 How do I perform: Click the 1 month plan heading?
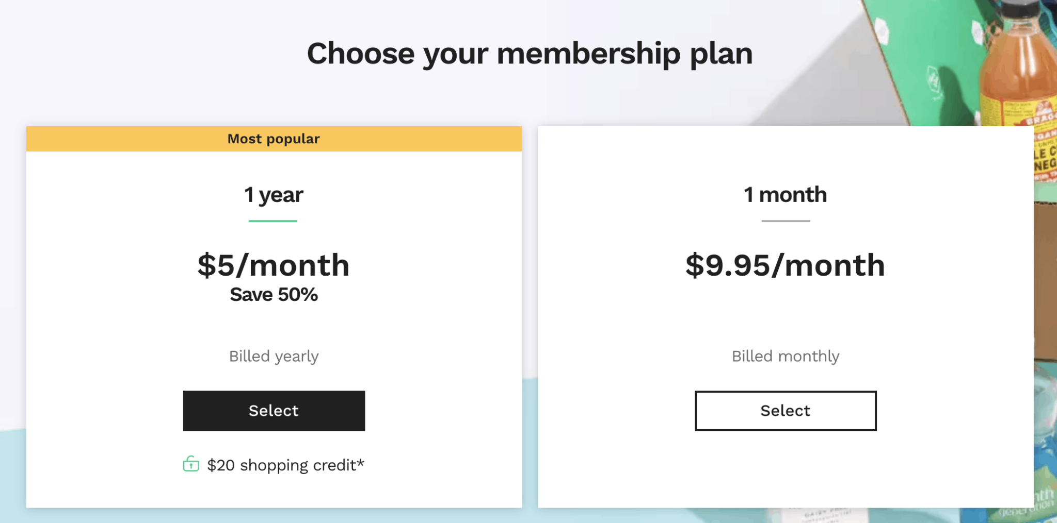tap(785, 195)
